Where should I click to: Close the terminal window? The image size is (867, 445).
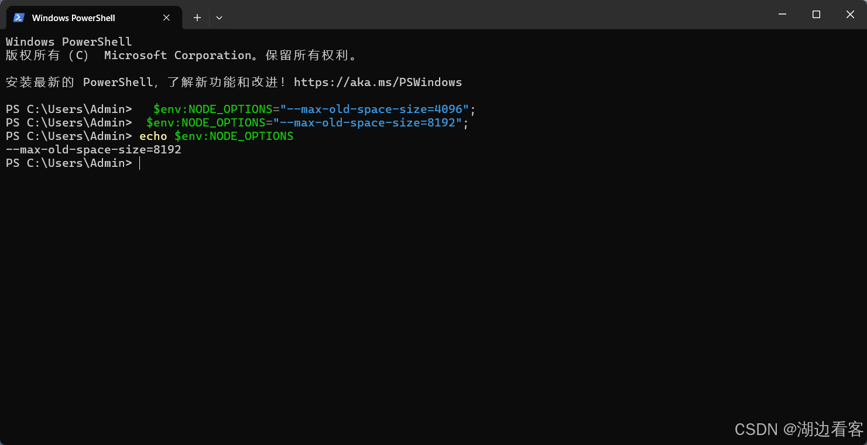tap(850, 14)
